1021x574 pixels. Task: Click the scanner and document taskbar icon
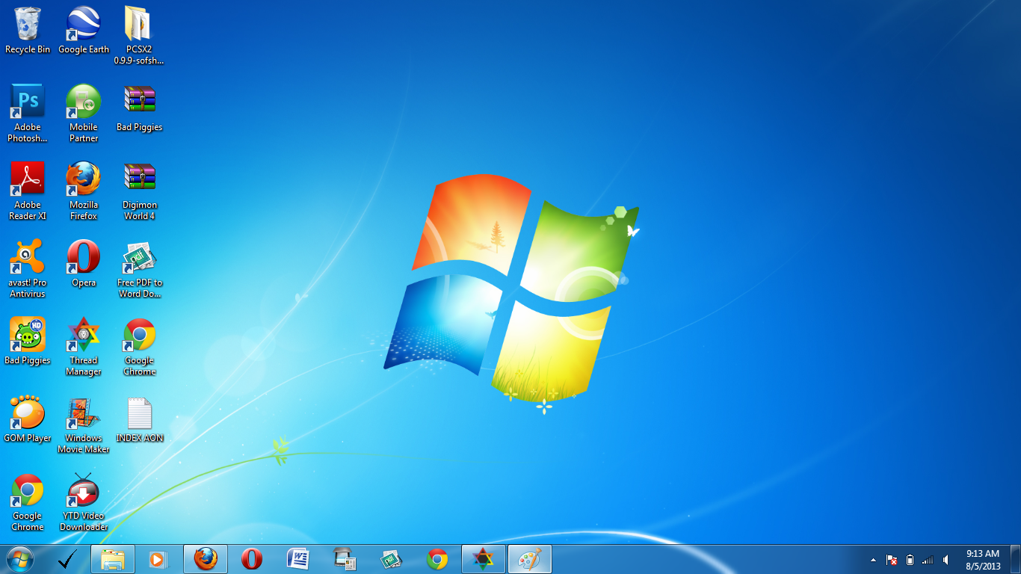(345, 558)
